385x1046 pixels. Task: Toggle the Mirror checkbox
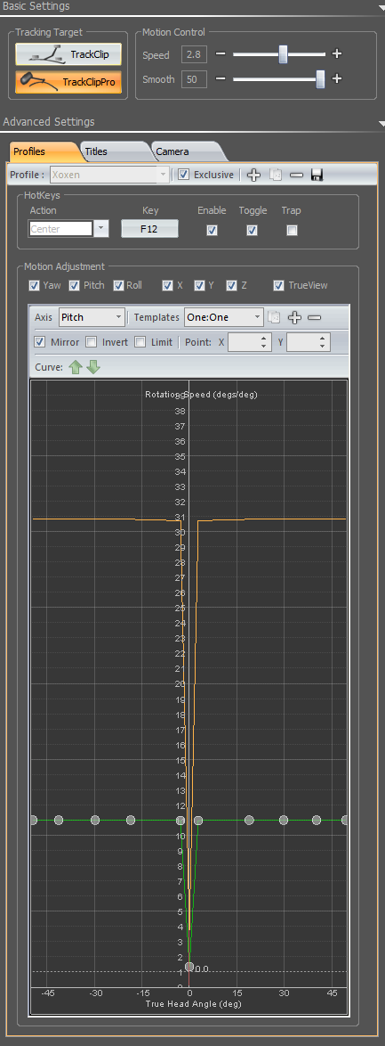tap(40, 342)
